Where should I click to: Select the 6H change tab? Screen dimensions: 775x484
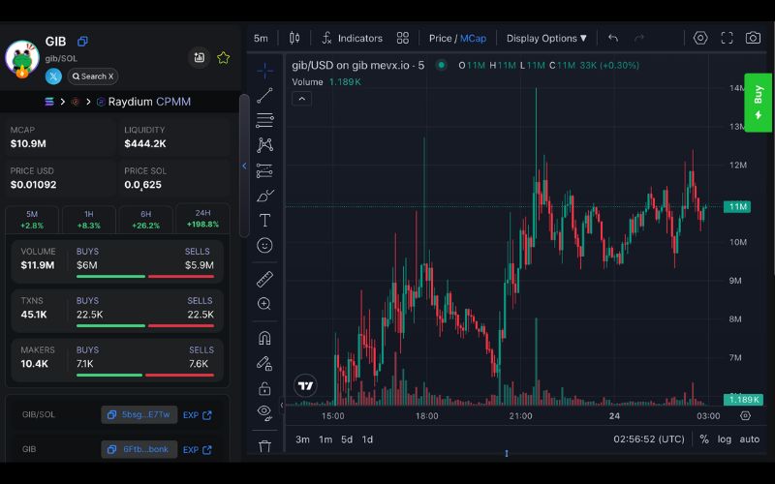(x=146, y=220)
